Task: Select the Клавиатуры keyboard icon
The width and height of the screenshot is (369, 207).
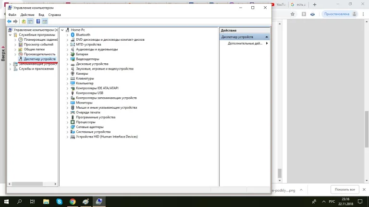Action: coord(73,79)
